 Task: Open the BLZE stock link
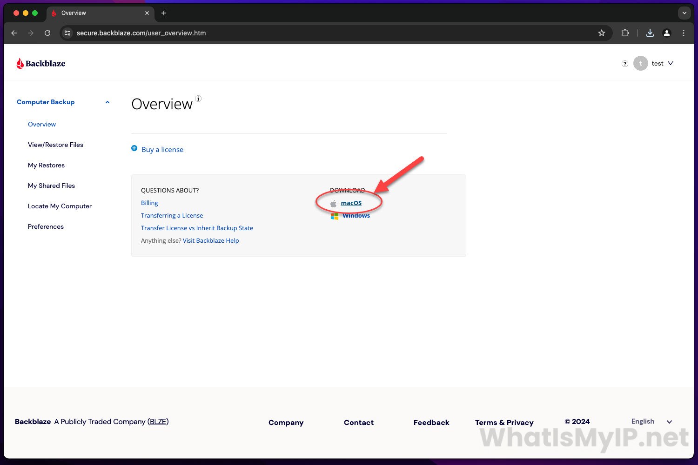click(x=158, y=422)
